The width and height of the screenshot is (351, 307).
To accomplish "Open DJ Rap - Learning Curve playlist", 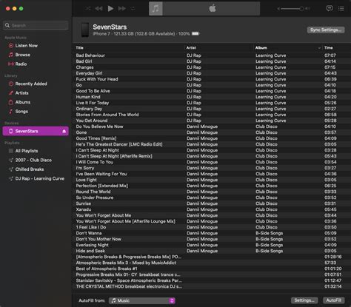I will (x=39, y=178).
